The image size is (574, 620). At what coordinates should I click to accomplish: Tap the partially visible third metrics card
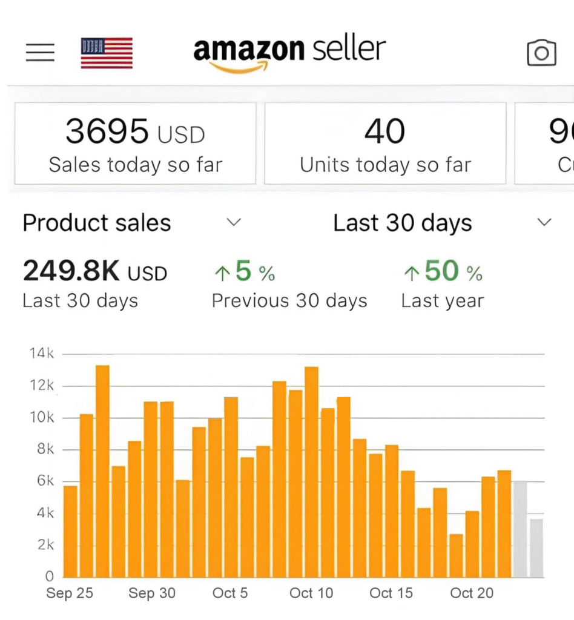point(545,143)
